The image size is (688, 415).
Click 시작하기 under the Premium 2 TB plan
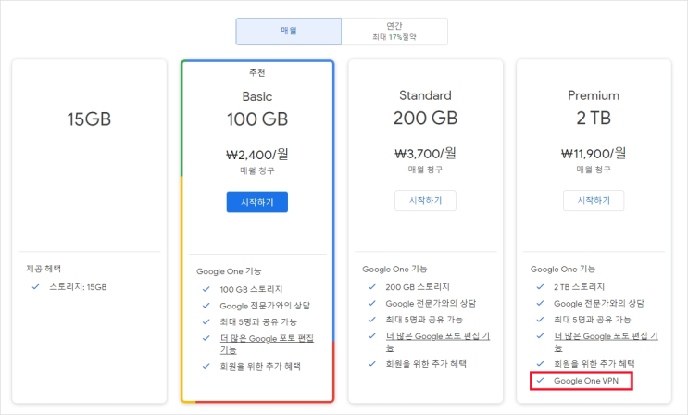[594, 201]
